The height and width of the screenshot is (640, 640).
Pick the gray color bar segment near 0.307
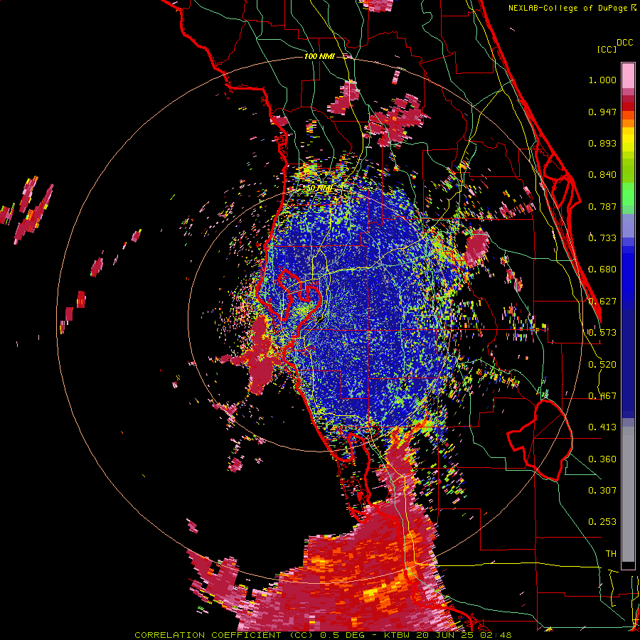point(628,494)
